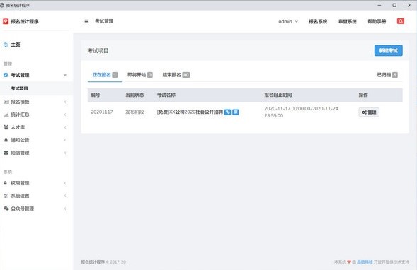Toggle the hamburger sidebar menu icon

pyautogui.click(x=86, y=21)
